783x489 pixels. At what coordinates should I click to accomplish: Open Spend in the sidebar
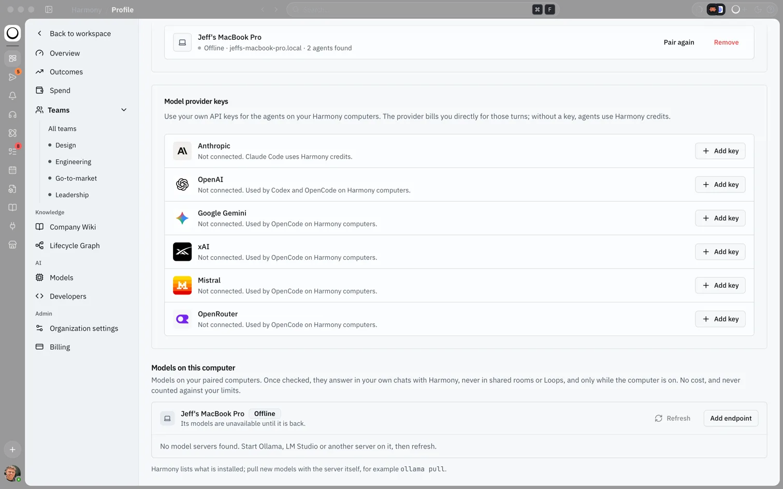82,91
